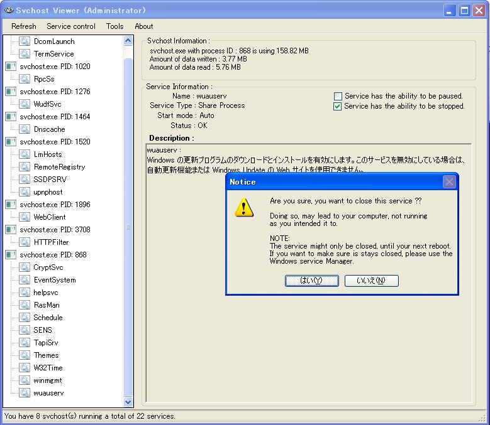Select the svchost.exe PID: 1020 tree node
This screenshot has width=490, height=425.
point(55,67)
